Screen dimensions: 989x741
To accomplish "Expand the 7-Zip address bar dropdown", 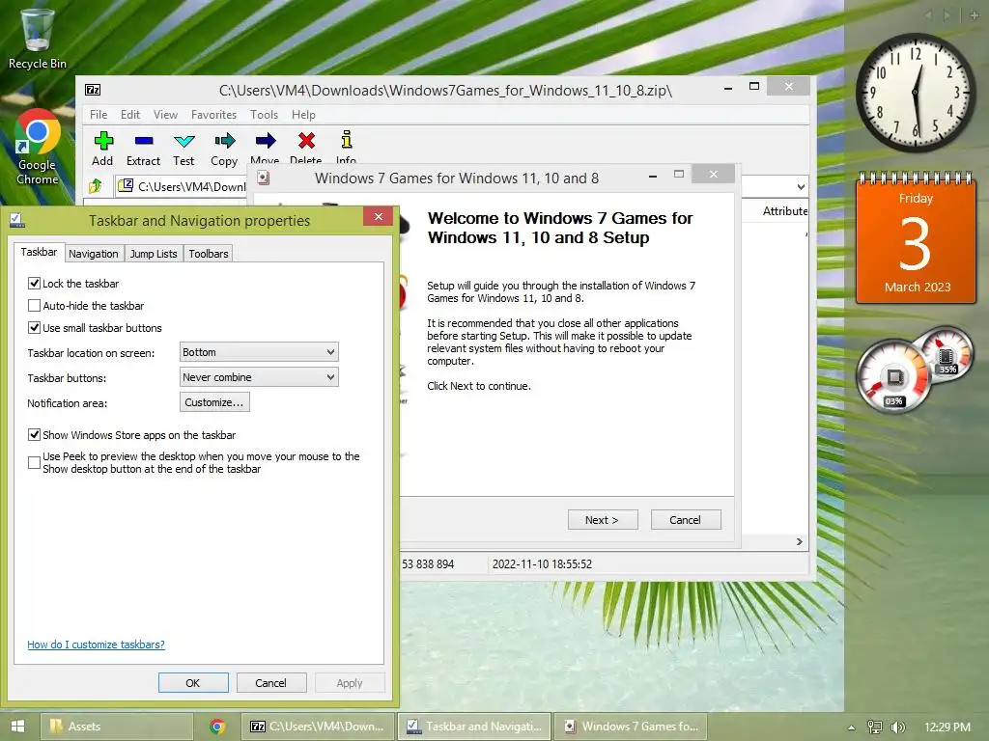I will (x=801, y=187).
